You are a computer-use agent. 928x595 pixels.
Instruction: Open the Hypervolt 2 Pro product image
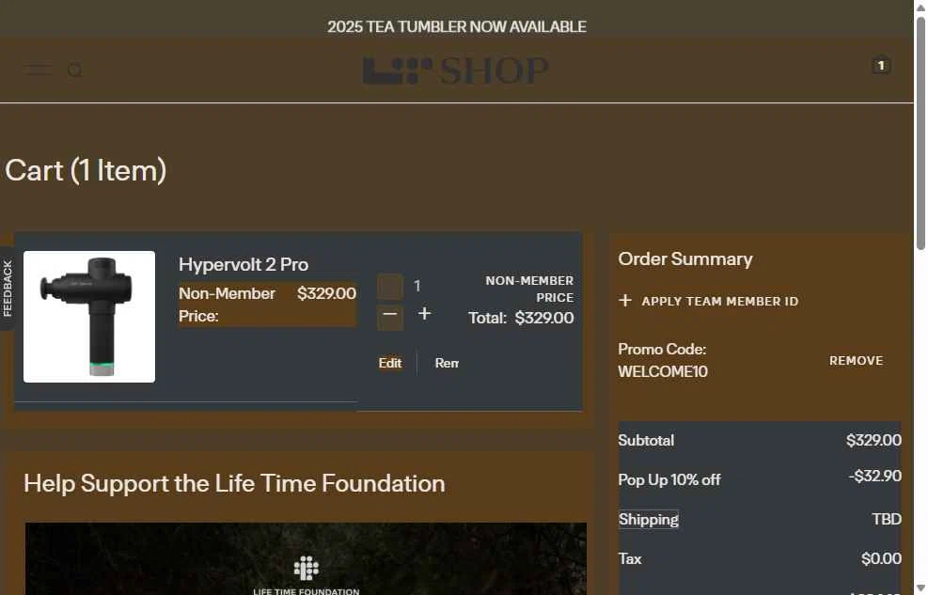click(x=89, y=317)
